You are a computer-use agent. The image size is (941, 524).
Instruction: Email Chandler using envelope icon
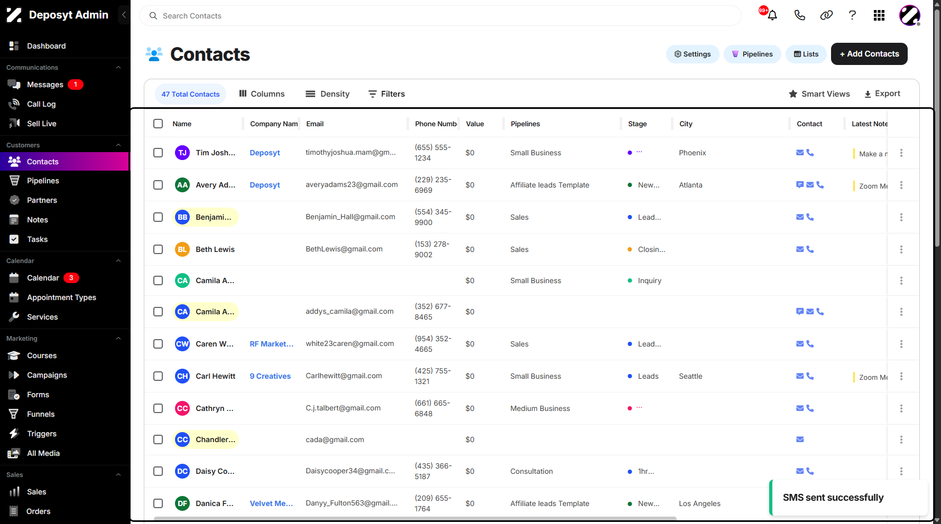click(800, 439)
